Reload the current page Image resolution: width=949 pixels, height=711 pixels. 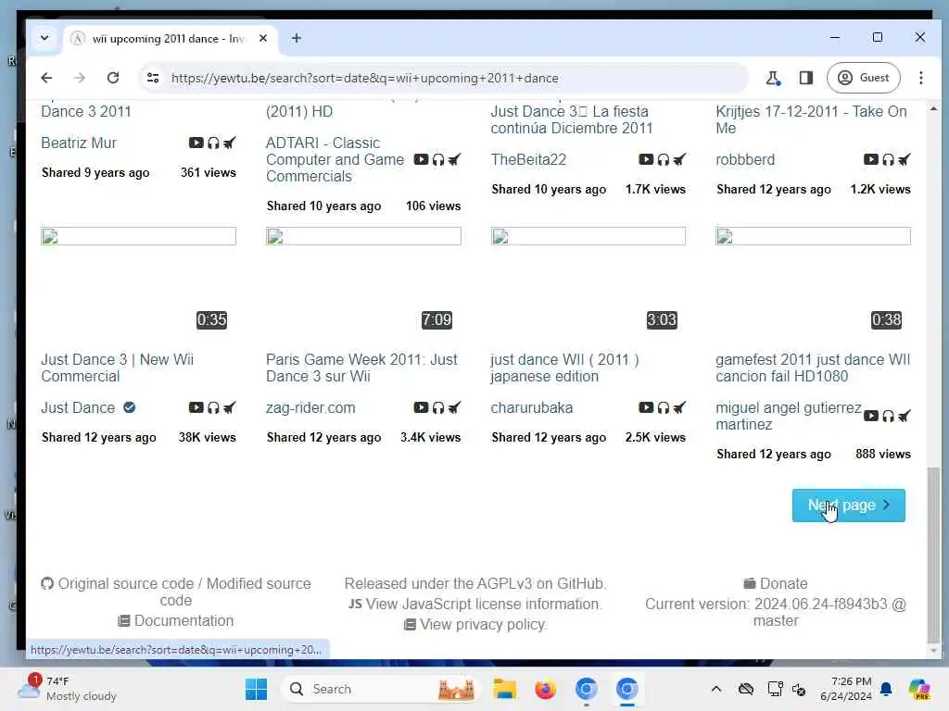[x=112, y=78]
